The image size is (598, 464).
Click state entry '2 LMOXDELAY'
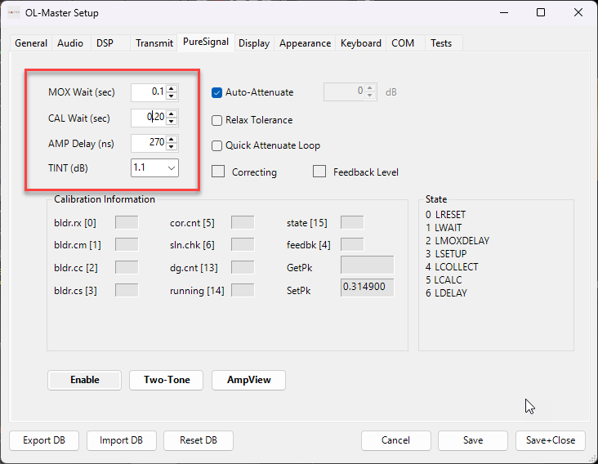457,241
